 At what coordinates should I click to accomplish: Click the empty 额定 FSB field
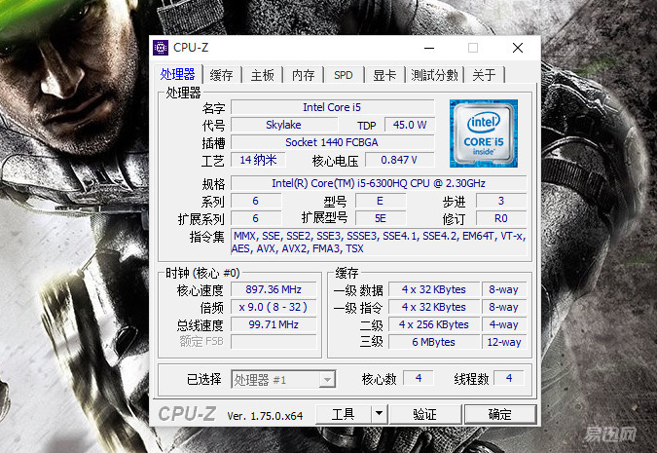tap(274, 342)
